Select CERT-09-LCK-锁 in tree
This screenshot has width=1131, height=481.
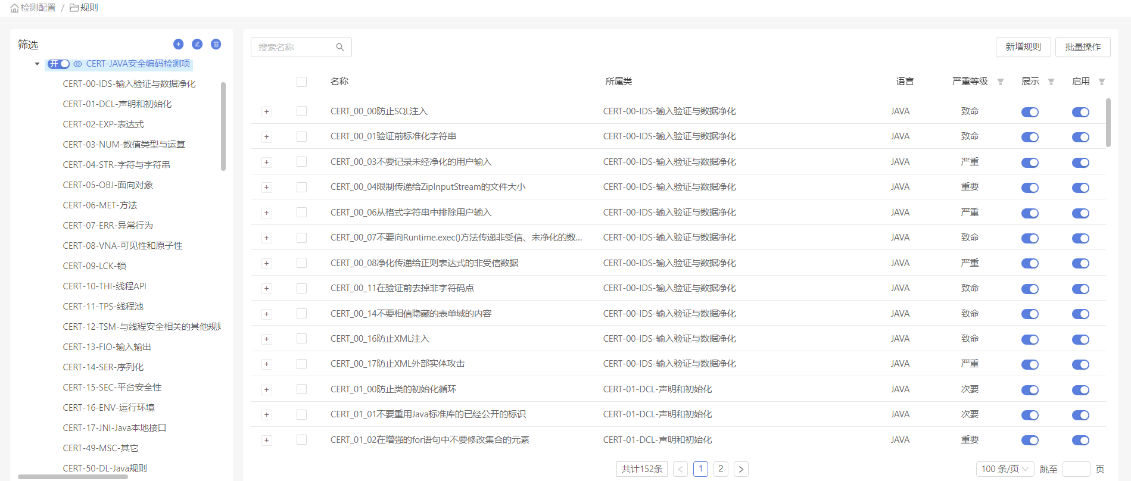click(95, 266)
